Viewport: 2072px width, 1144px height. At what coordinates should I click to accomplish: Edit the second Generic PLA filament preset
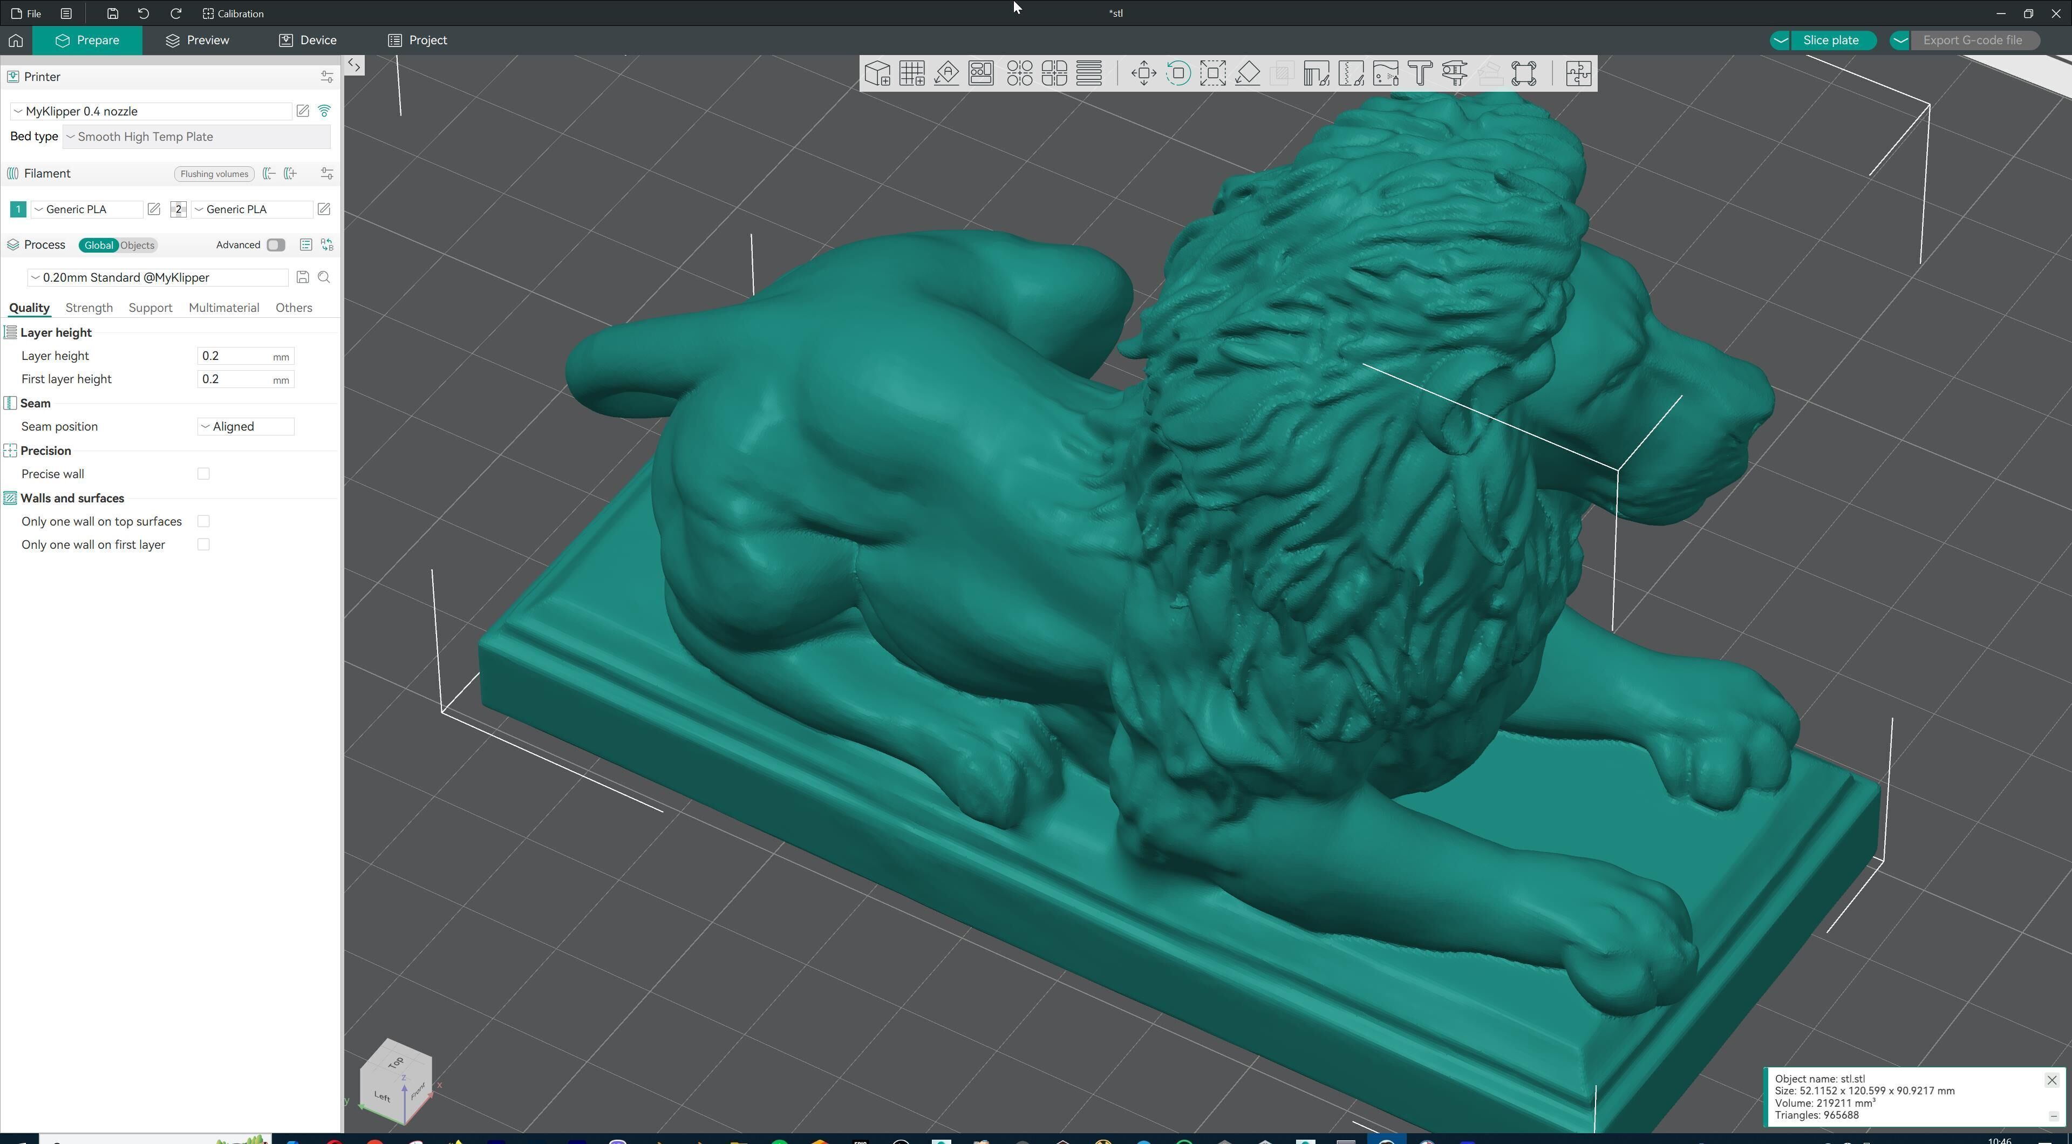click(x=323, y=209)
